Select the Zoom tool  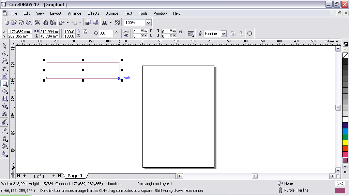4,61
